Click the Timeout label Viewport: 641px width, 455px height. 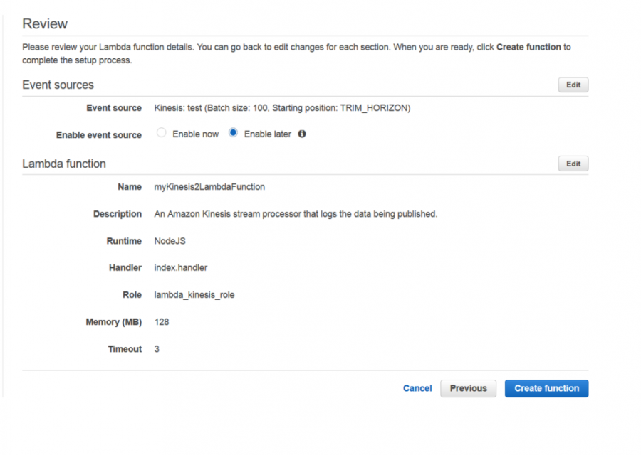pyautogui.click(x=125, y=349)
